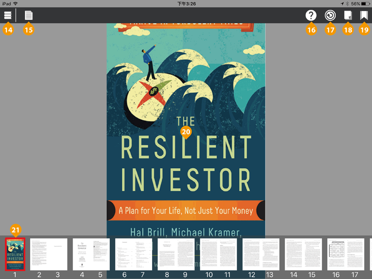
Task: Tap the Resilient Investor book cover page
Action: [x=186, y=129]
